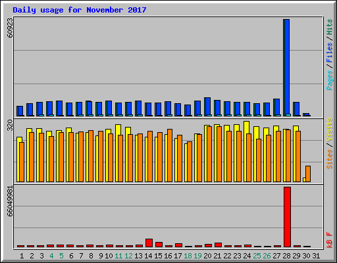Click day label 30 on the x-axis
Image resolution: width=337 pixels, height=263 pixels.
pos(306,256)
